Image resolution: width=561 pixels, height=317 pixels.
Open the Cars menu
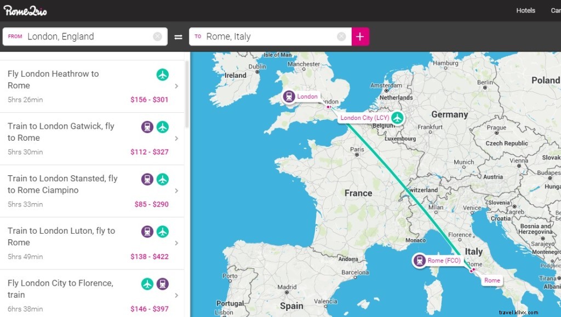(555, 10)
